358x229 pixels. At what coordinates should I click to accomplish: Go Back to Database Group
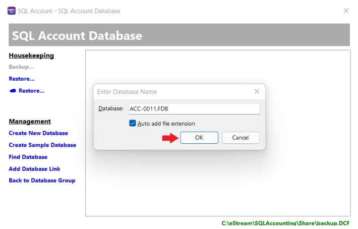pyautogui.click(x=42, y=181)
